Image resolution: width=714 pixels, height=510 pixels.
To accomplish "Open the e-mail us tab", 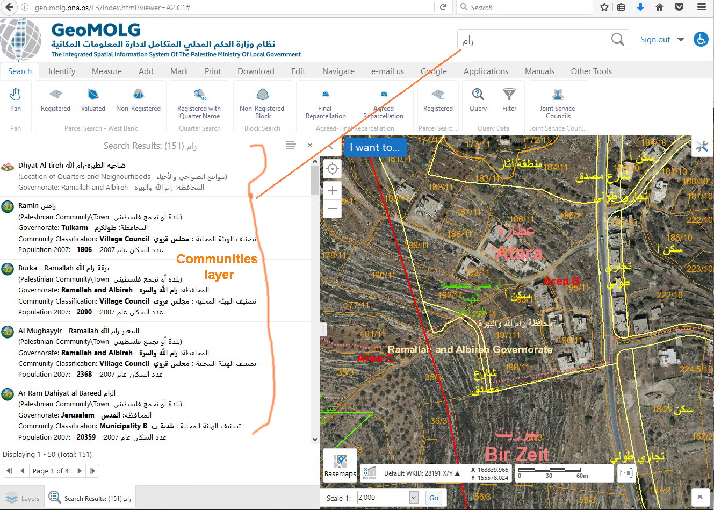I will (387, 71).
